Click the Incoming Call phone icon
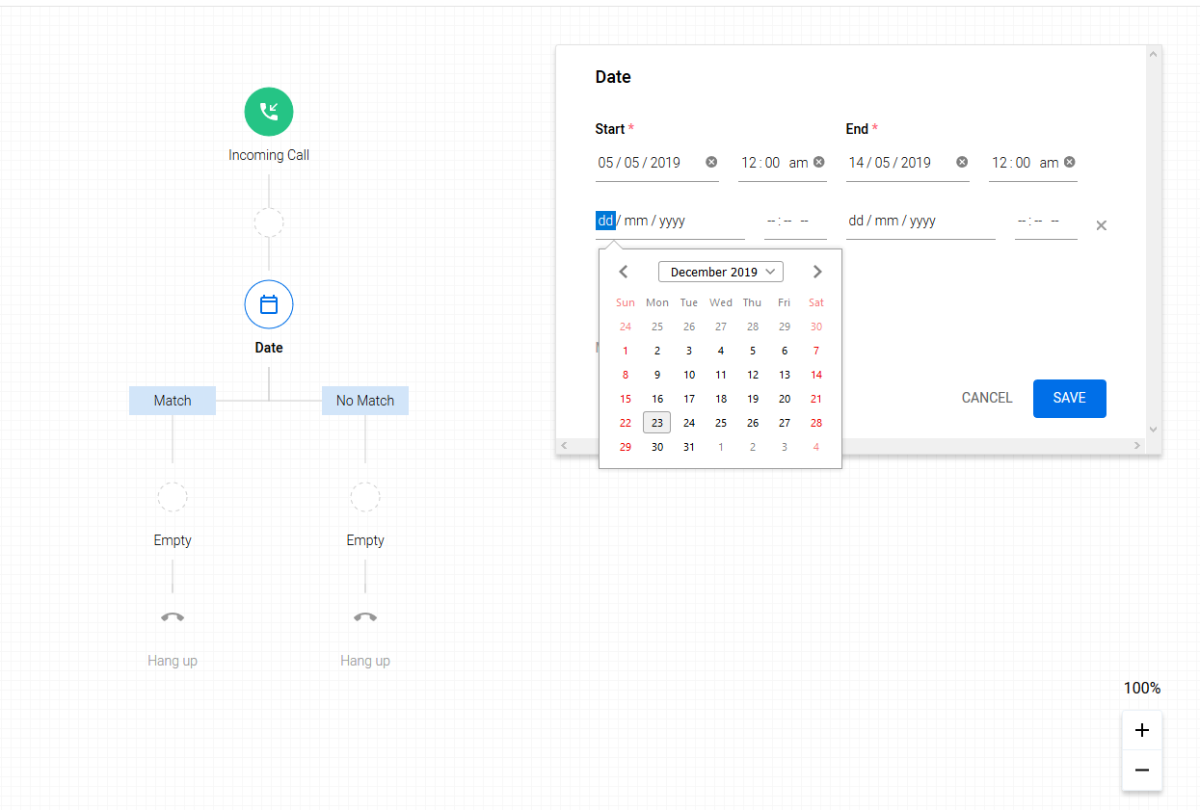Screen dimensions: 1200x810 coord(269,112)
